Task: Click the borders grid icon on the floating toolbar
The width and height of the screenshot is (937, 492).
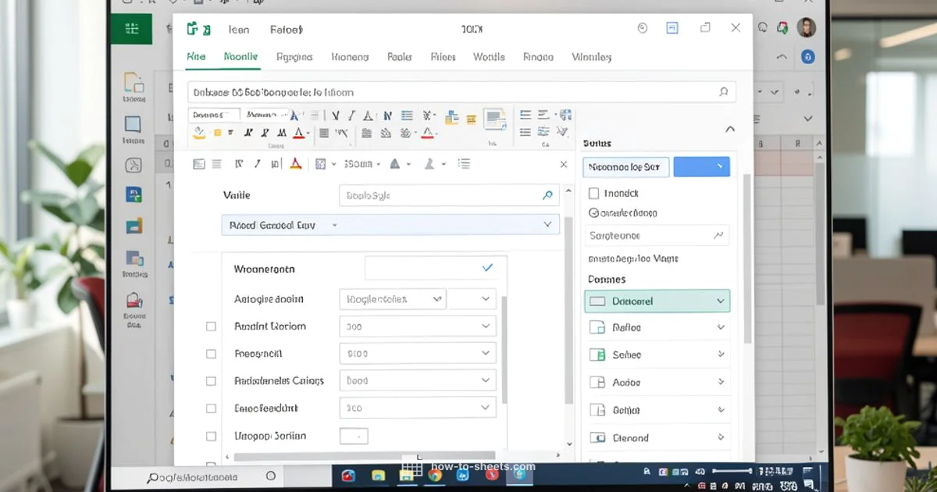Action: pos(319,164)
